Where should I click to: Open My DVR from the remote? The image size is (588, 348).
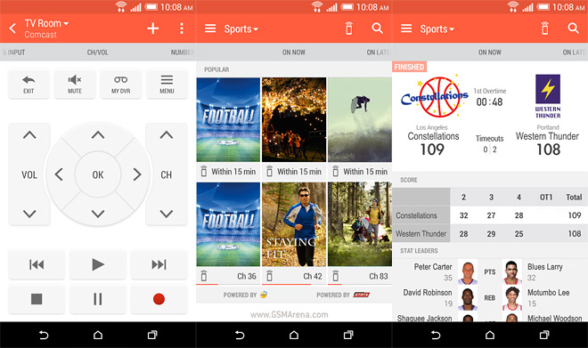pyautogui.click(x=121, y=85)
